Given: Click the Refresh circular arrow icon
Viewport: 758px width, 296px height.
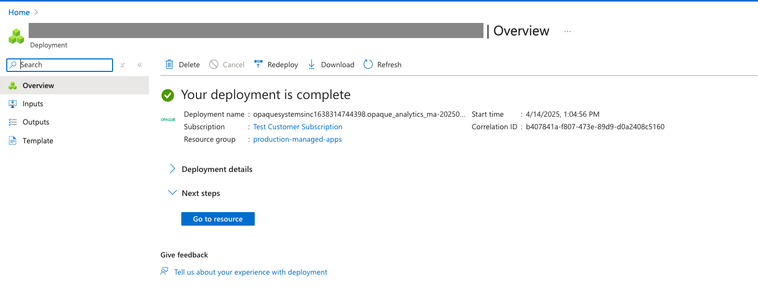Looking at the screenshot, I should click(368, 65).
